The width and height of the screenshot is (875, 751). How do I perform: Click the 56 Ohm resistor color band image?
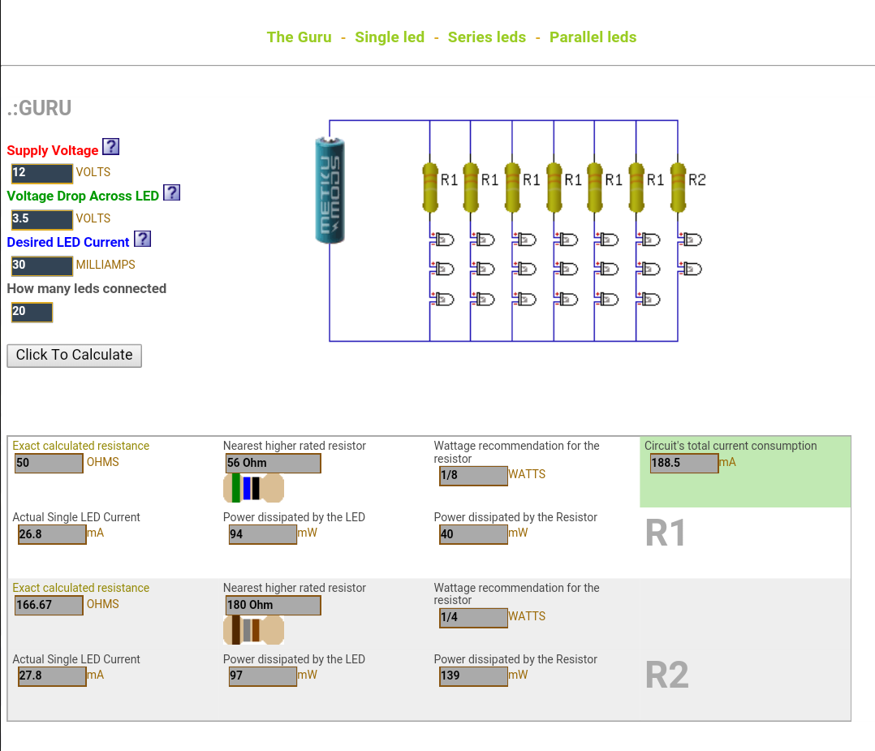pyautogui.click(x=253, y=489)
